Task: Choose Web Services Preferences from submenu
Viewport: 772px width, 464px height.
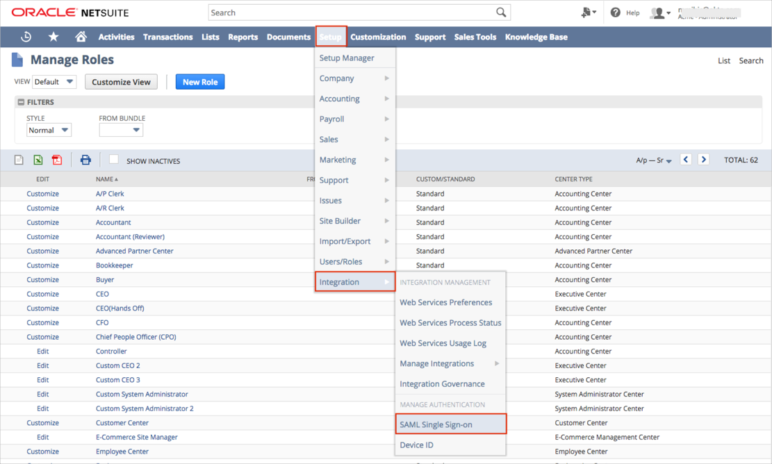Action: point(445,302)
